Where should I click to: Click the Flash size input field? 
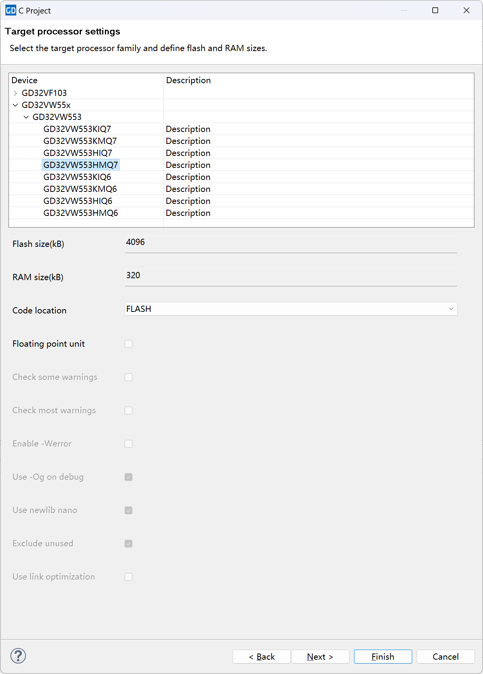click(291, 244)
